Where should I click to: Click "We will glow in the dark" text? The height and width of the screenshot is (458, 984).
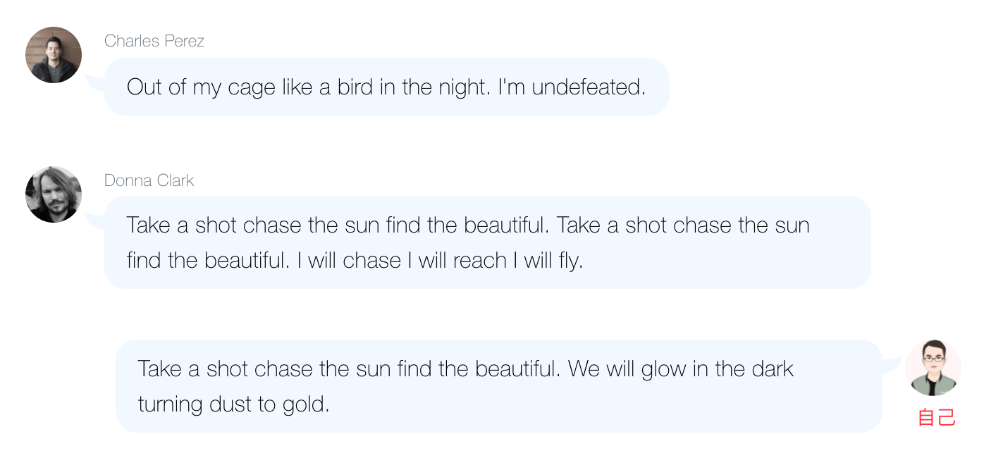pos(680,369)
